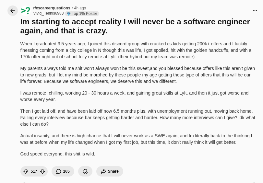Viewport: 263px width, 183px height.
Task: Downvote the post
Action: (x=42, y=171)
